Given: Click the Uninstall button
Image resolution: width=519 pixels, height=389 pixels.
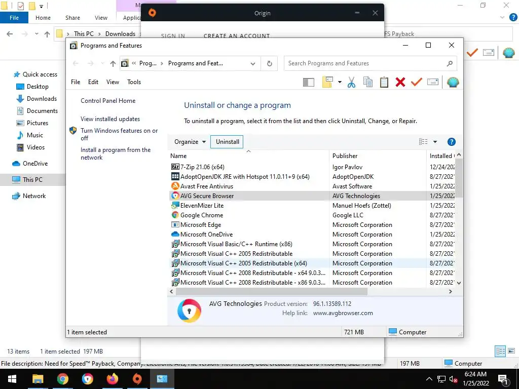Looking at the screenshot, I should (227, 142).
